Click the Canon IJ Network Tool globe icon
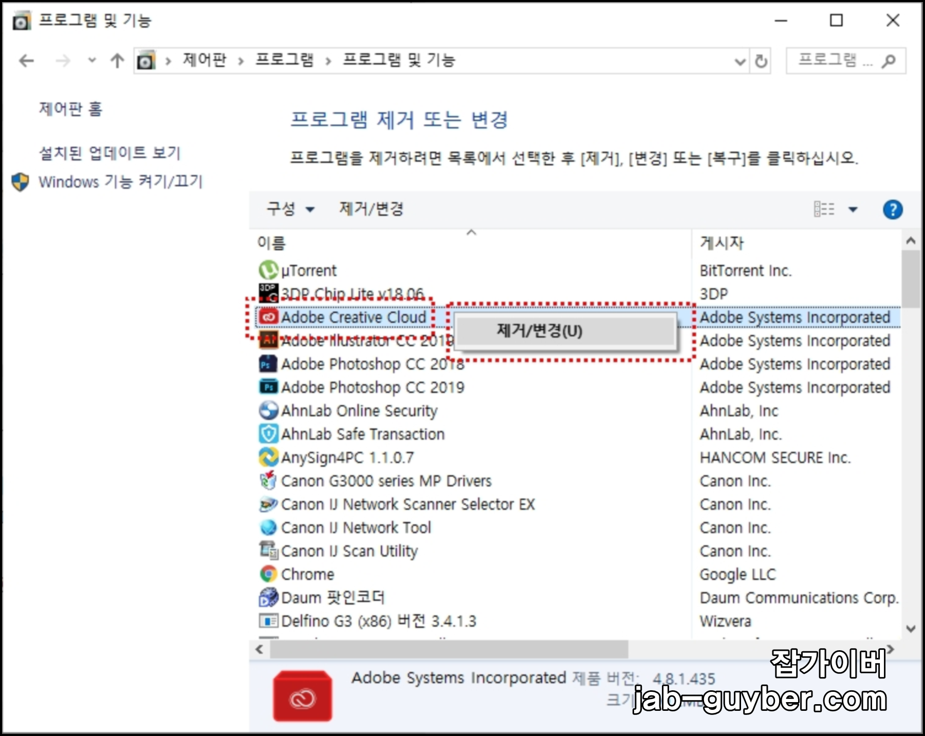The height and width of the screenshot is (736, 925). click(x=268, y=527)
